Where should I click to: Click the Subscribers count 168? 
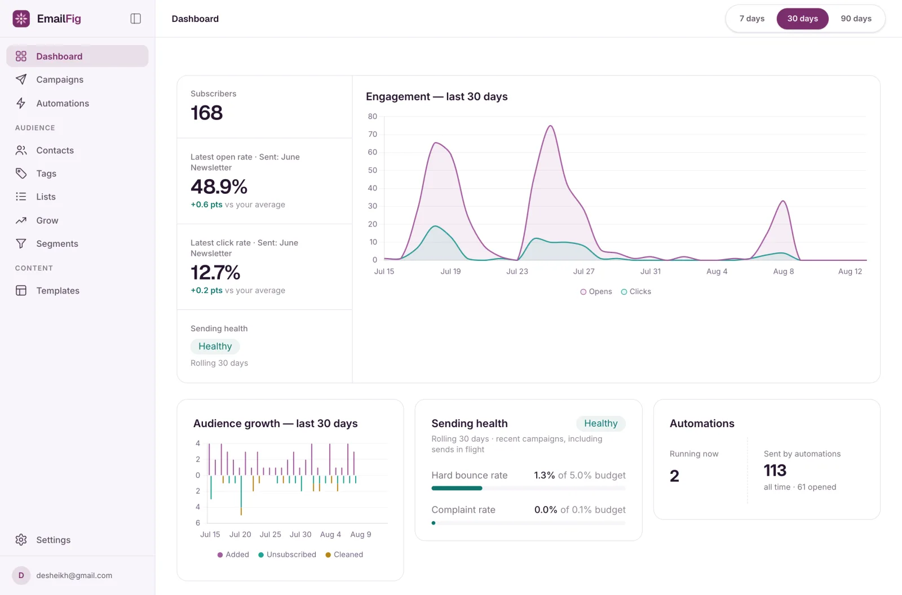[x=206, y=113]
